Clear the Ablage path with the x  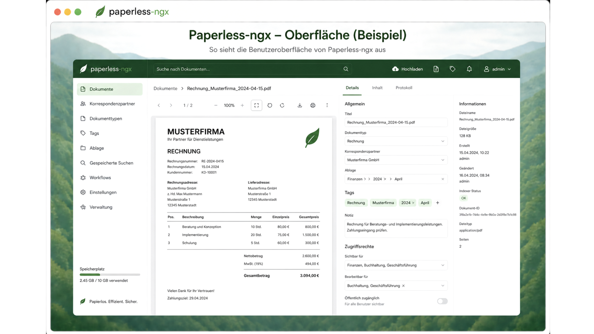443,179
